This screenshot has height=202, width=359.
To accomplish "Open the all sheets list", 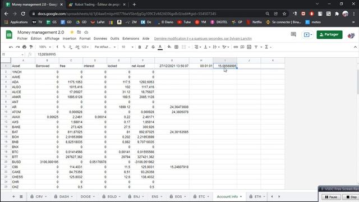I will point(21,196).
